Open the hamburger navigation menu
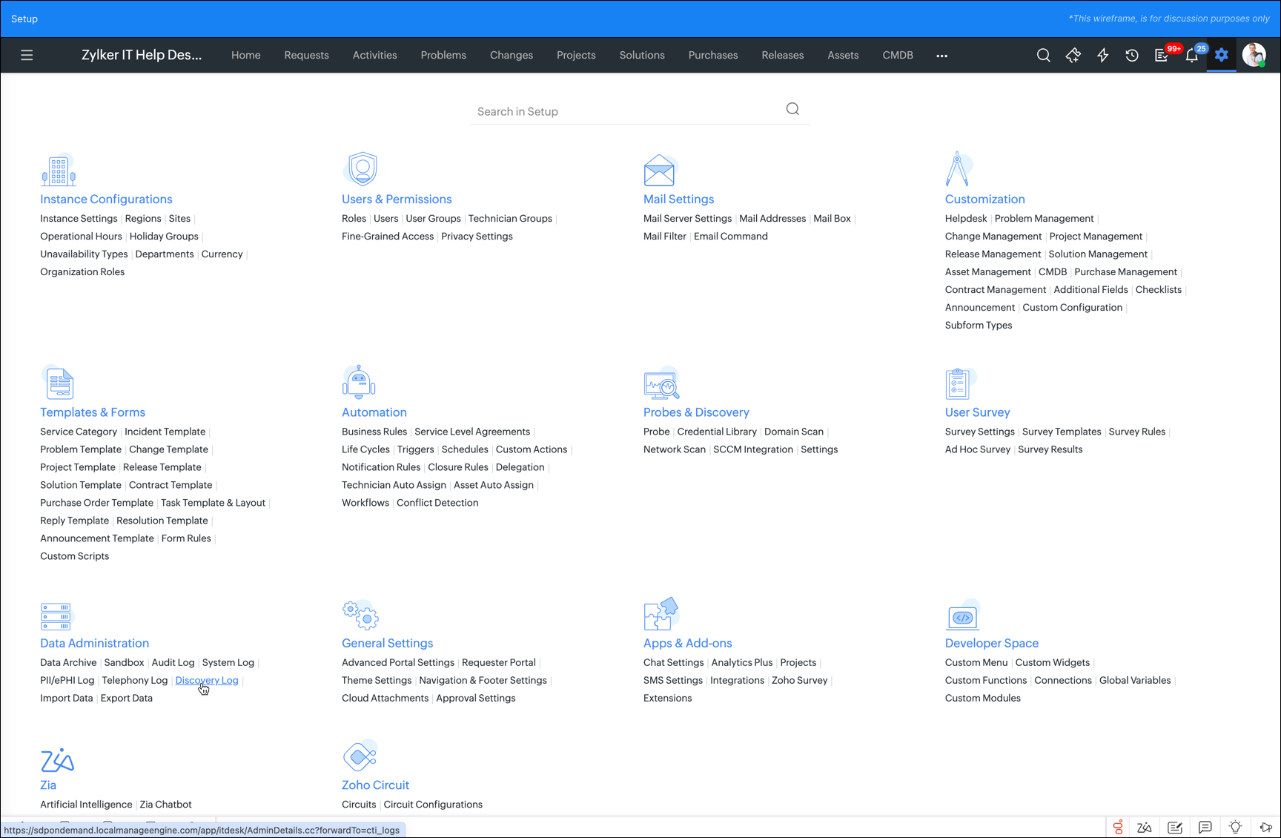The height and width of the screenshot is (838, 1281). (x=27, y=55)
